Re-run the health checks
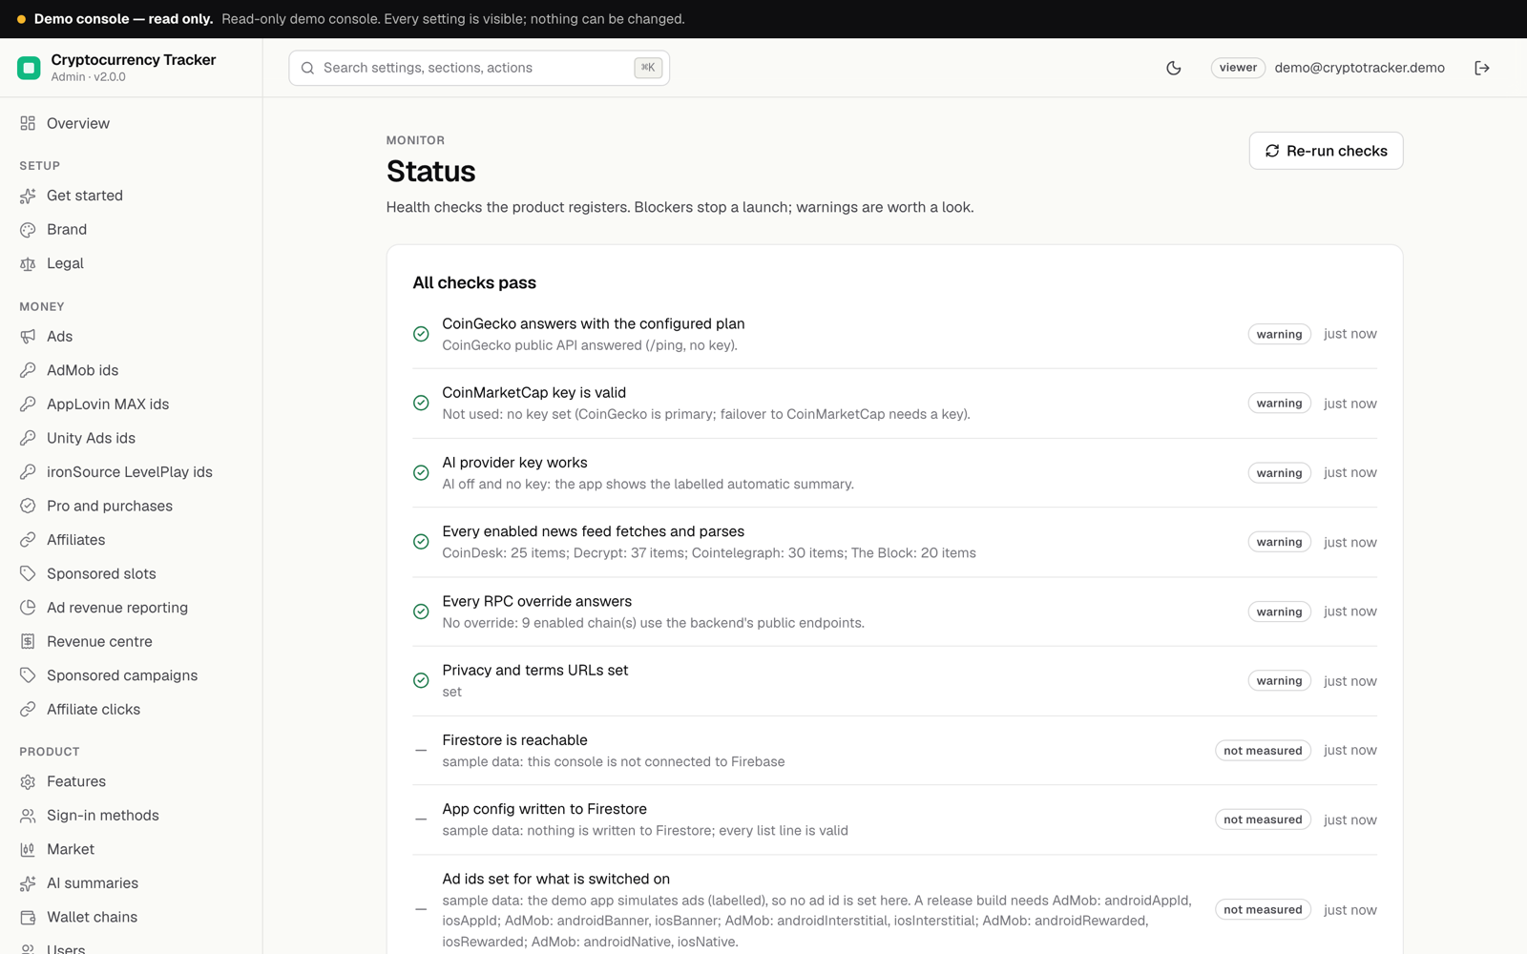The height and width of the screenshot is (954, 1527). click(1326, 151)
